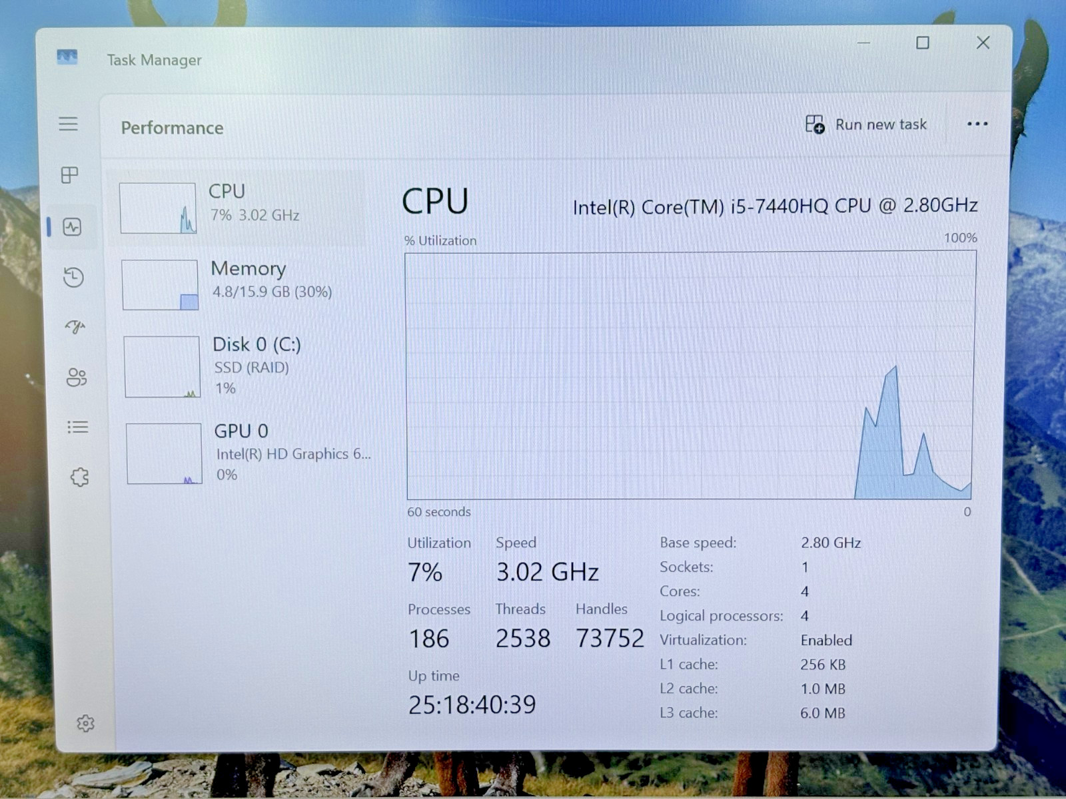This screenshot has height=799, width=1066.
Task: Click the L1 cache 256 KB value
Action: coord(823,665)
